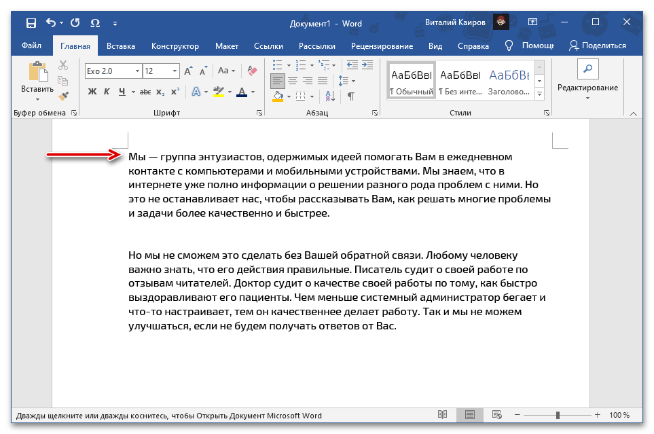The width and height of the screenshot is (654, 434).
Task: Click the 100 % zoom level
Action: point(619,415)
